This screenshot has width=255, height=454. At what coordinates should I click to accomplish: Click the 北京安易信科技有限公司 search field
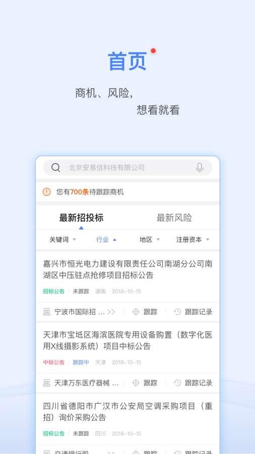[x=127, y=167]
